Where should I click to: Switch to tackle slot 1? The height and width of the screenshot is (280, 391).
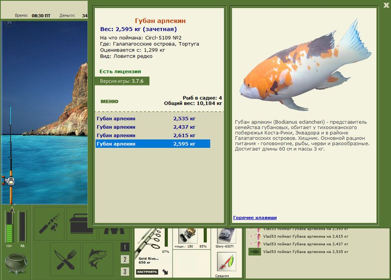point(125,247)
